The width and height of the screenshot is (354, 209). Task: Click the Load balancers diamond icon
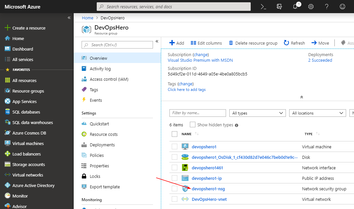(8, 154)
